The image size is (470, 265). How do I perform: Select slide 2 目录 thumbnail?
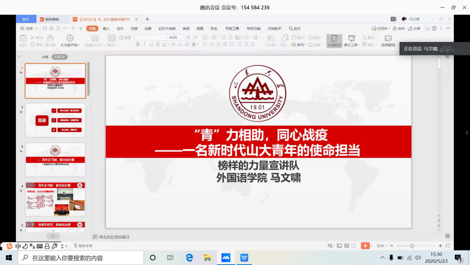pyautogui.click(x=55, y=120)
